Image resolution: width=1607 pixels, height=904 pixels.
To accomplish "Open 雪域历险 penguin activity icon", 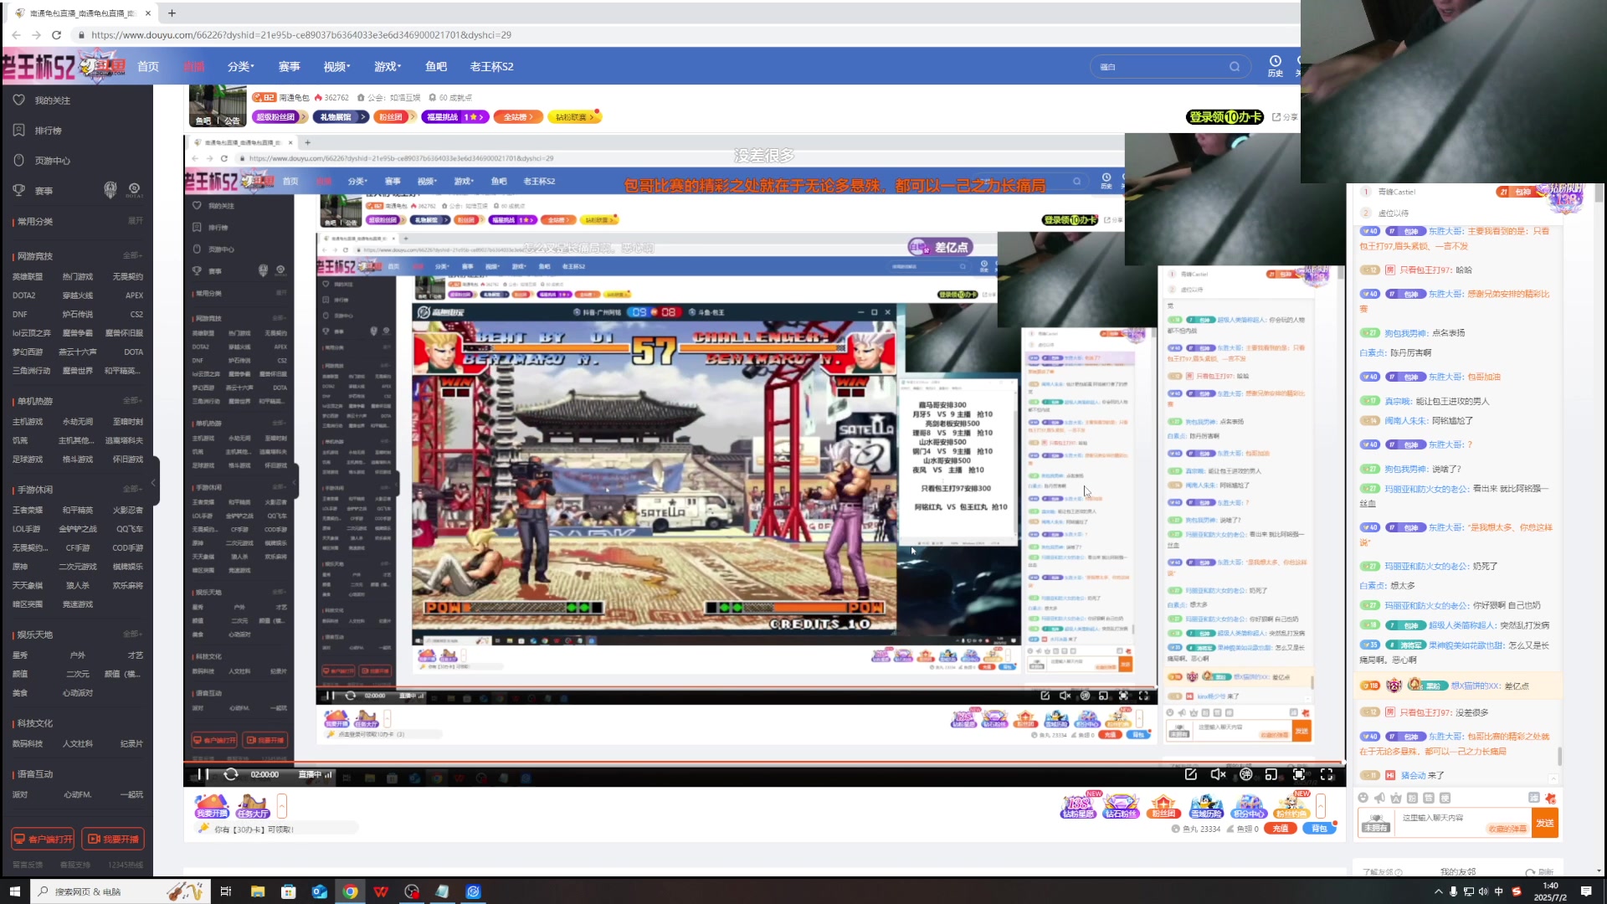I will [x=1206, y=806].
